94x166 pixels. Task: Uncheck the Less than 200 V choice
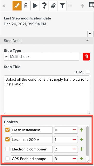coord(7,140)
